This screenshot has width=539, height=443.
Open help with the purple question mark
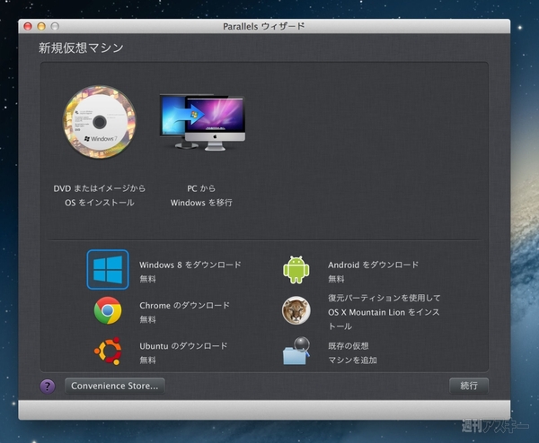48,387
